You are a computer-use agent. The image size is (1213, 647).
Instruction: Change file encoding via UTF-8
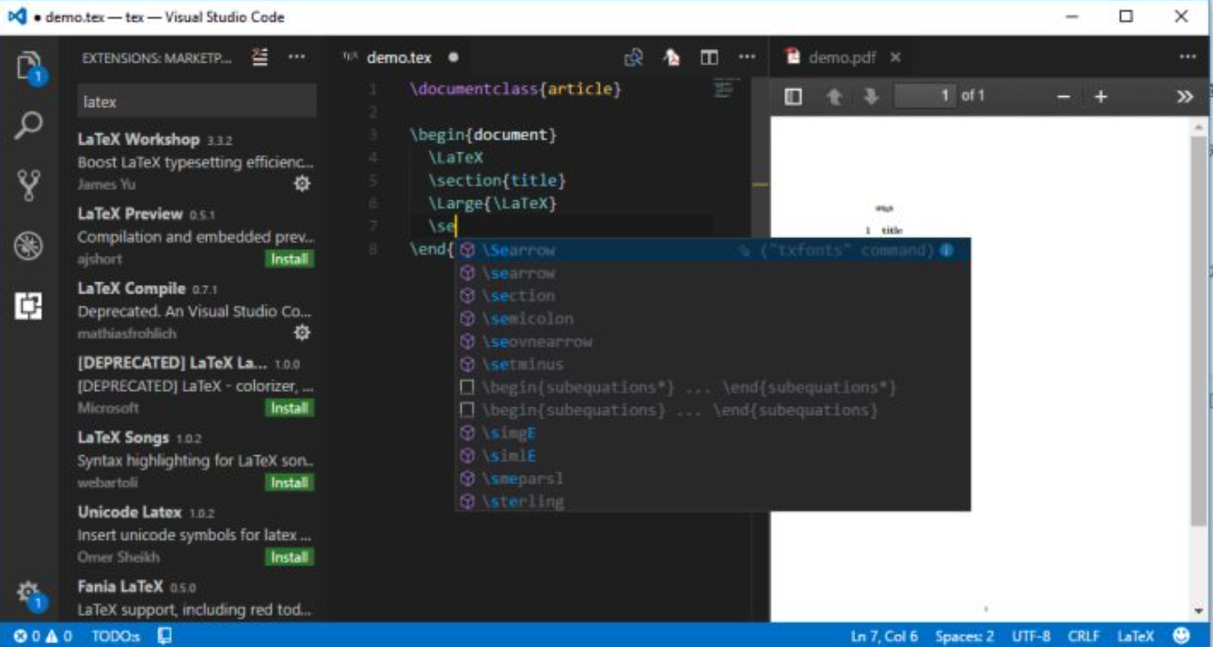tap(1032, 637)
